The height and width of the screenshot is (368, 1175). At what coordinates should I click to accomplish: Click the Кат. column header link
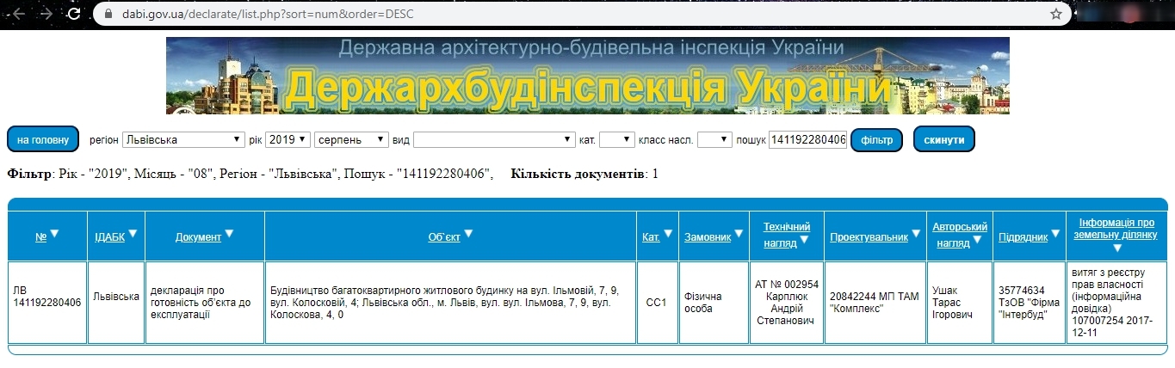tap(651, 236)
